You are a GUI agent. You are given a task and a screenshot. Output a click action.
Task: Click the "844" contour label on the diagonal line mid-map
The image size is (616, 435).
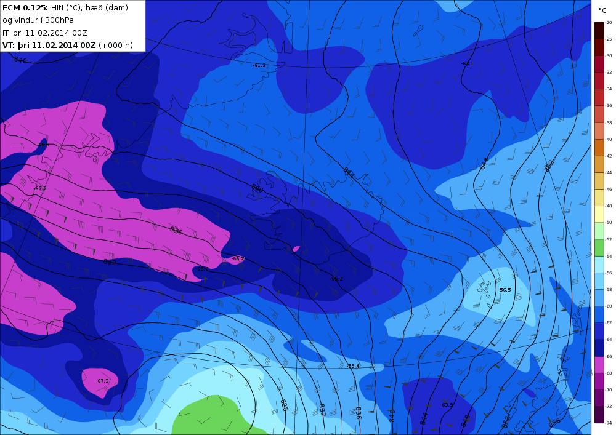348,173
